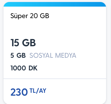Click the SOSYAL MEDYA label
Image resolution: width=111 pixels, height=104 pixels.
click(53, 55)
